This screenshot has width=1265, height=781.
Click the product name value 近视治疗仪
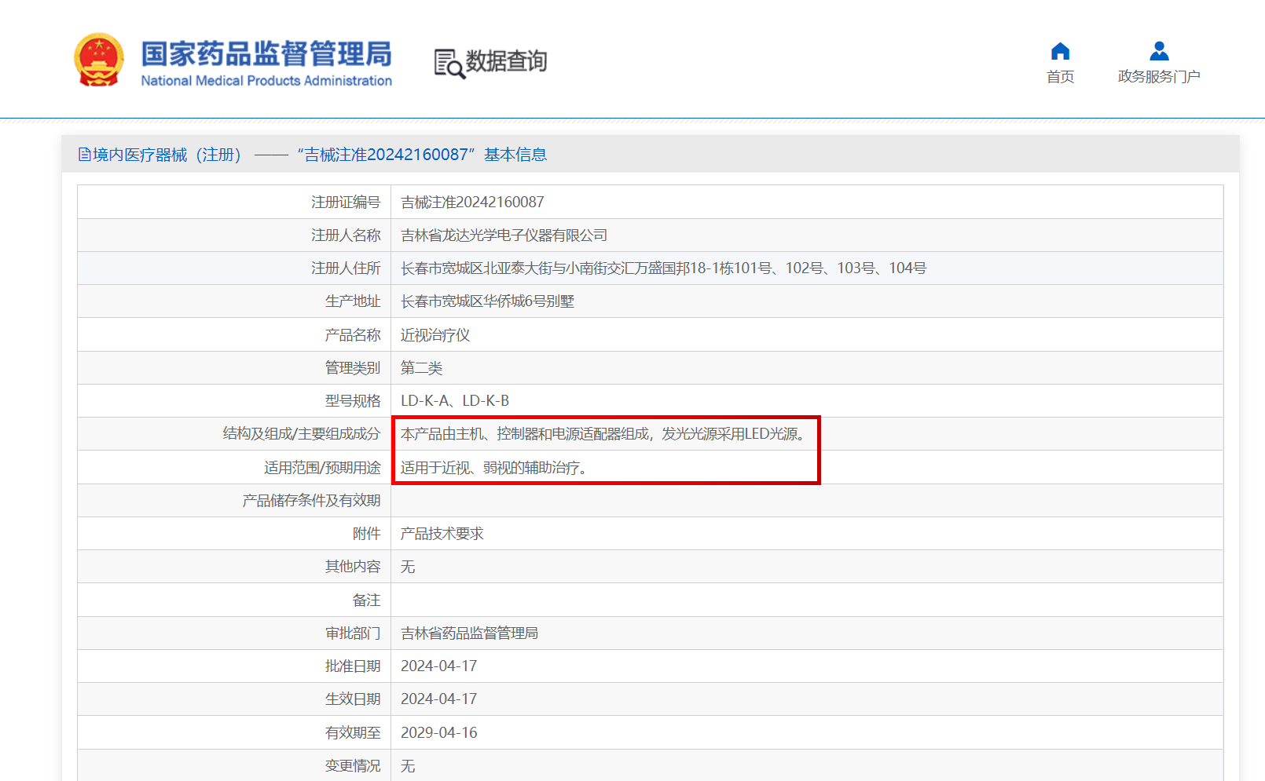point(435,335)
